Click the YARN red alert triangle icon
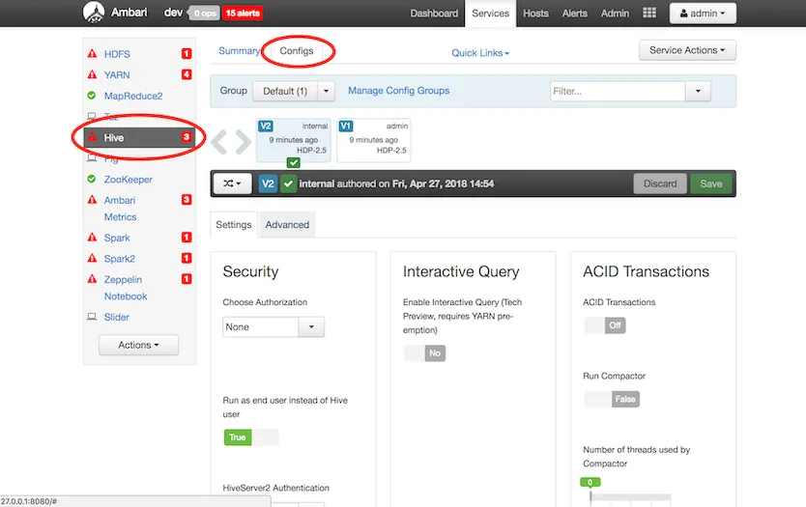The image size is (806, 507). click(92, 74)
